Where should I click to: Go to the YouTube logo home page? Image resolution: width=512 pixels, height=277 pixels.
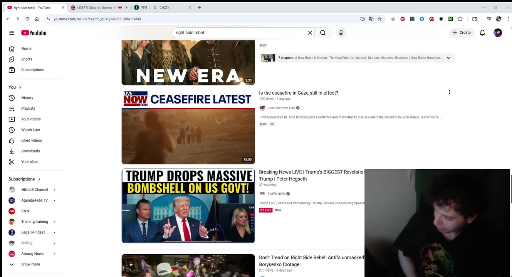coord(34,33)
